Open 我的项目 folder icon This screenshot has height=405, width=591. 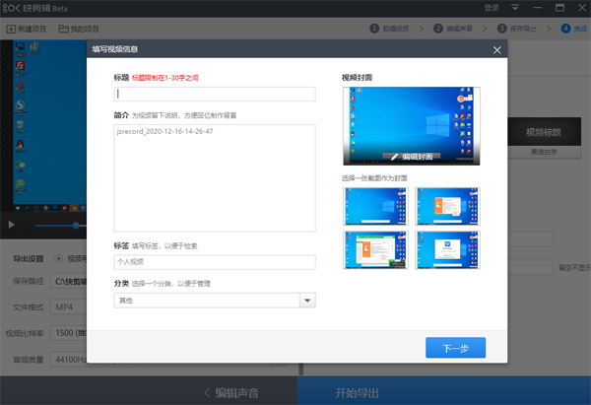coord(64,29)
